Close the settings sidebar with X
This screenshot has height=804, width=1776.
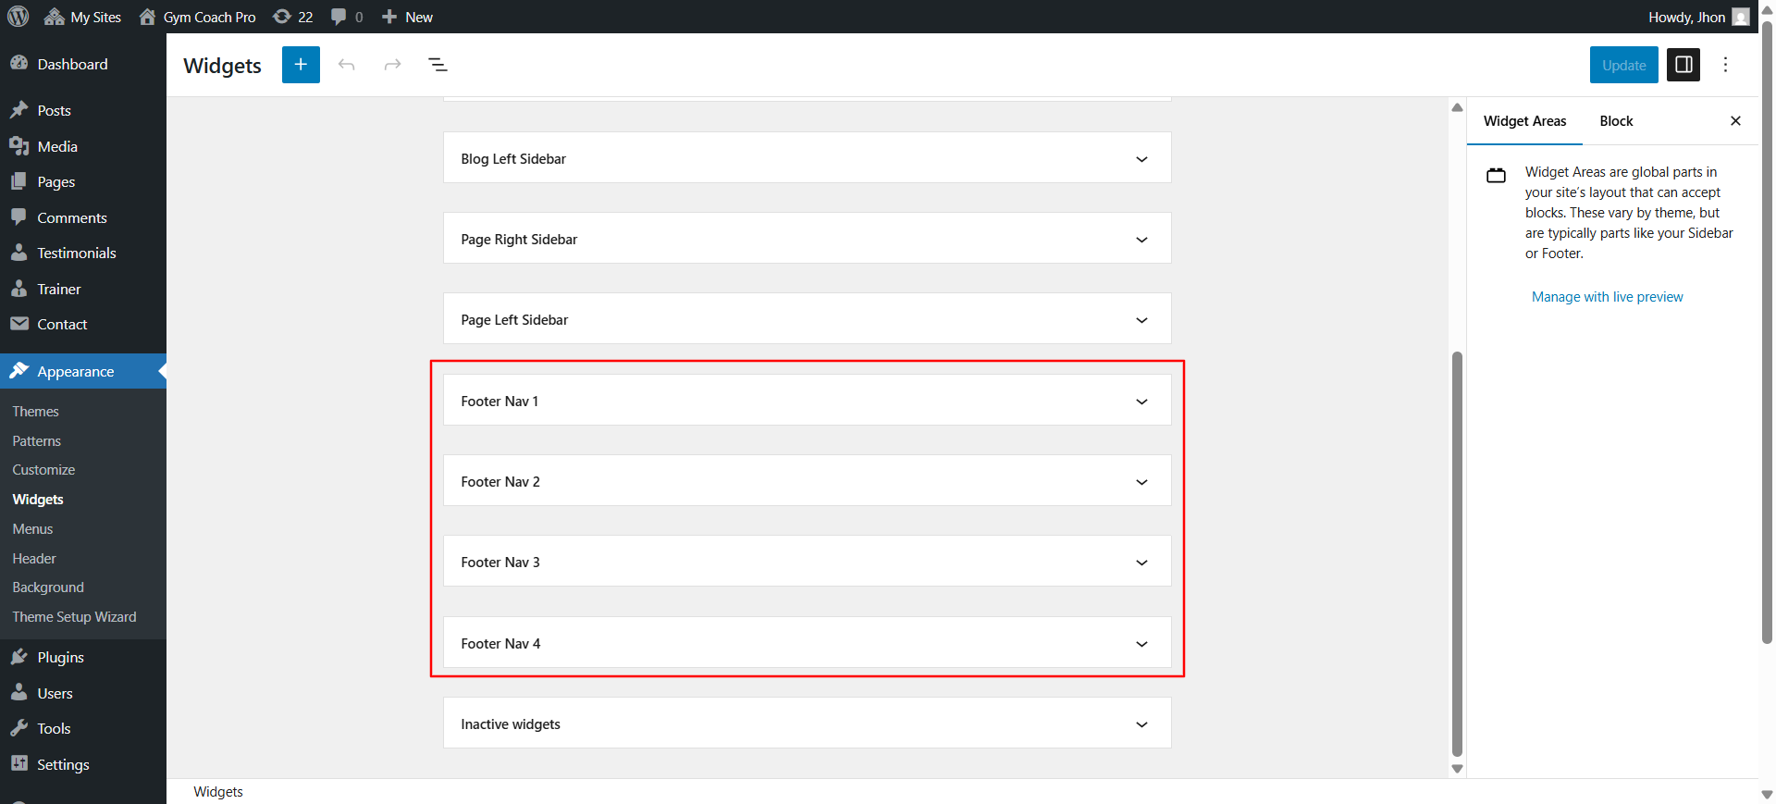point(1735,121)
